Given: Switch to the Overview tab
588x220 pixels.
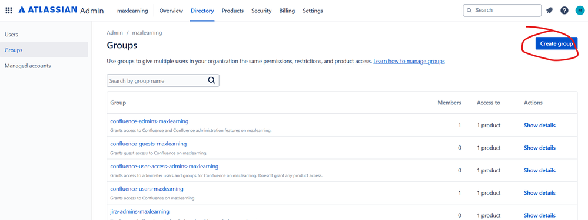Looking at the screenshot, I should pos(171,11).
